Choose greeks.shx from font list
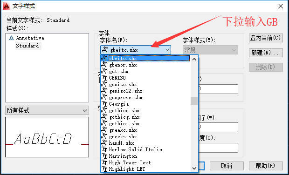This screenshot has height=175, width=289. 145,136
